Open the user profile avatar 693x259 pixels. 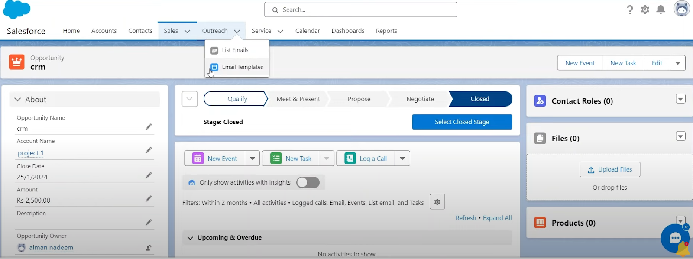click(682, 9)
